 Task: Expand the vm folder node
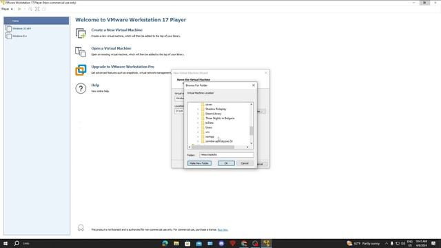coord(198,132)
